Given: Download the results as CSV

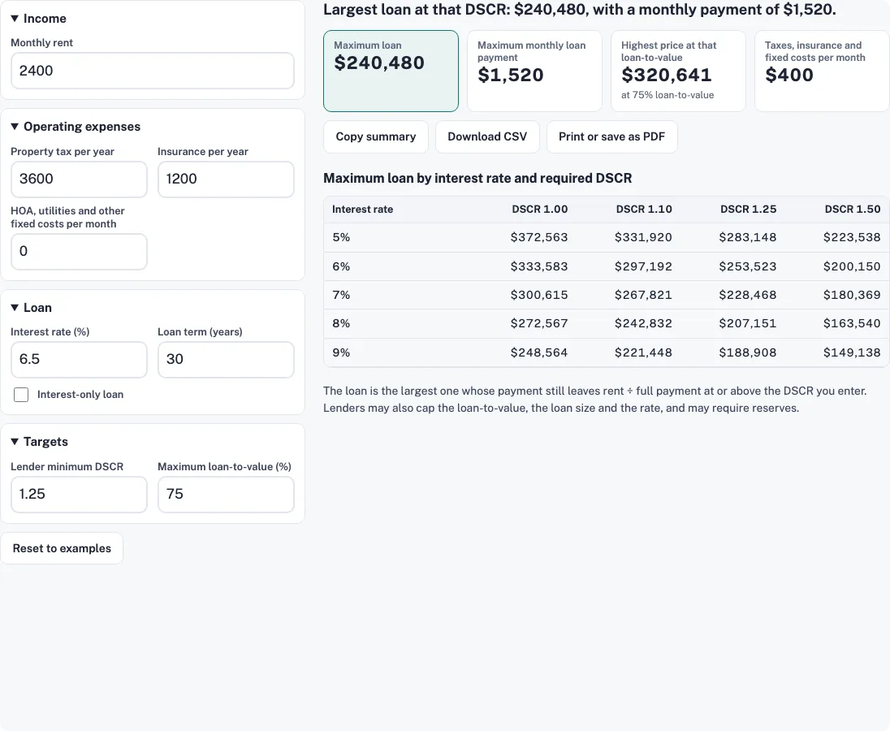Looking at the screenshot, I should pos(487,136).
